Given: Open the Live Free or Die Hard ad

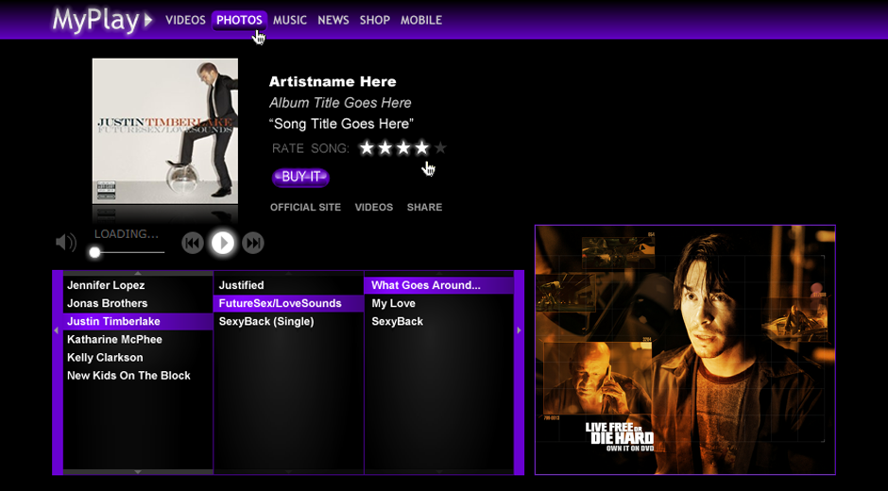Looking at the screenshot, I should [685, 350].
